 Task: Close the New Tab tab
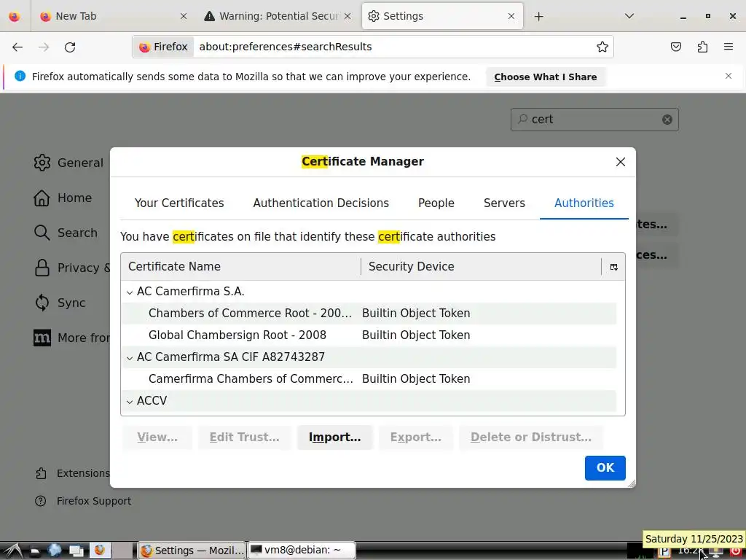click(184, 16)
